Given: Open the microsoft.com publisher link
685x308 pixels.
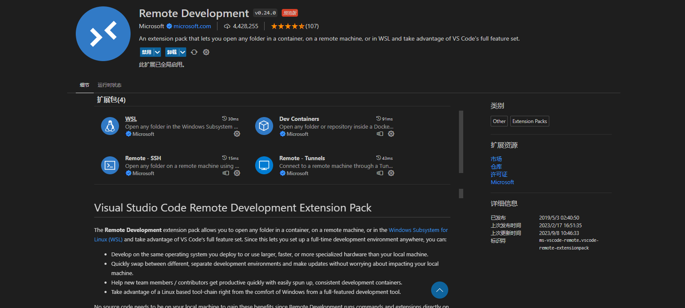Looking at the screenshot, I should 192,26.
